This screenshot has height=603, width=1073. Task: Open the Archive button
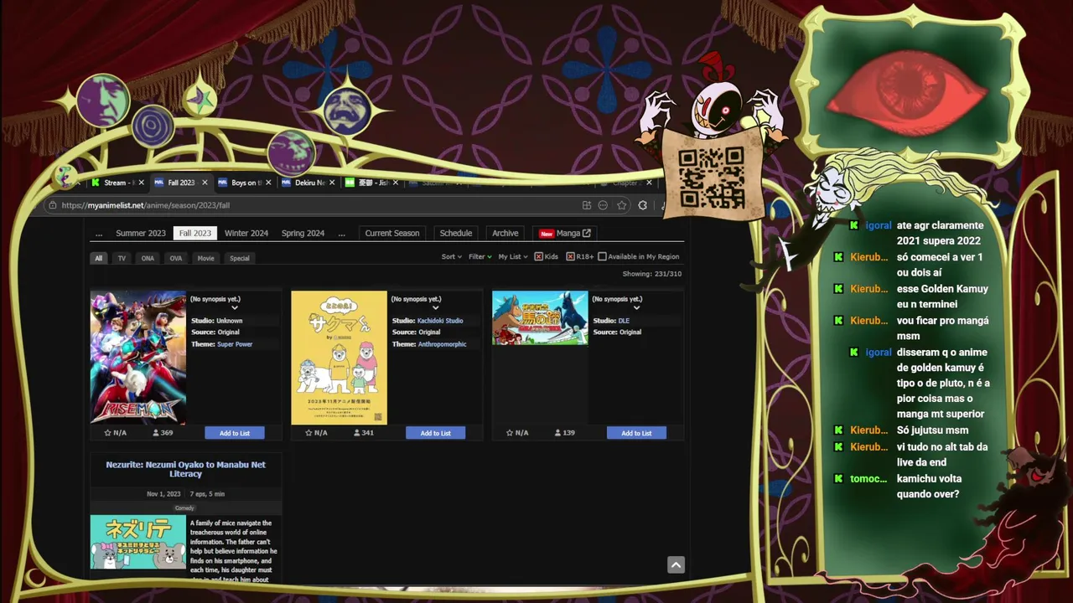(x=505, y=233)
